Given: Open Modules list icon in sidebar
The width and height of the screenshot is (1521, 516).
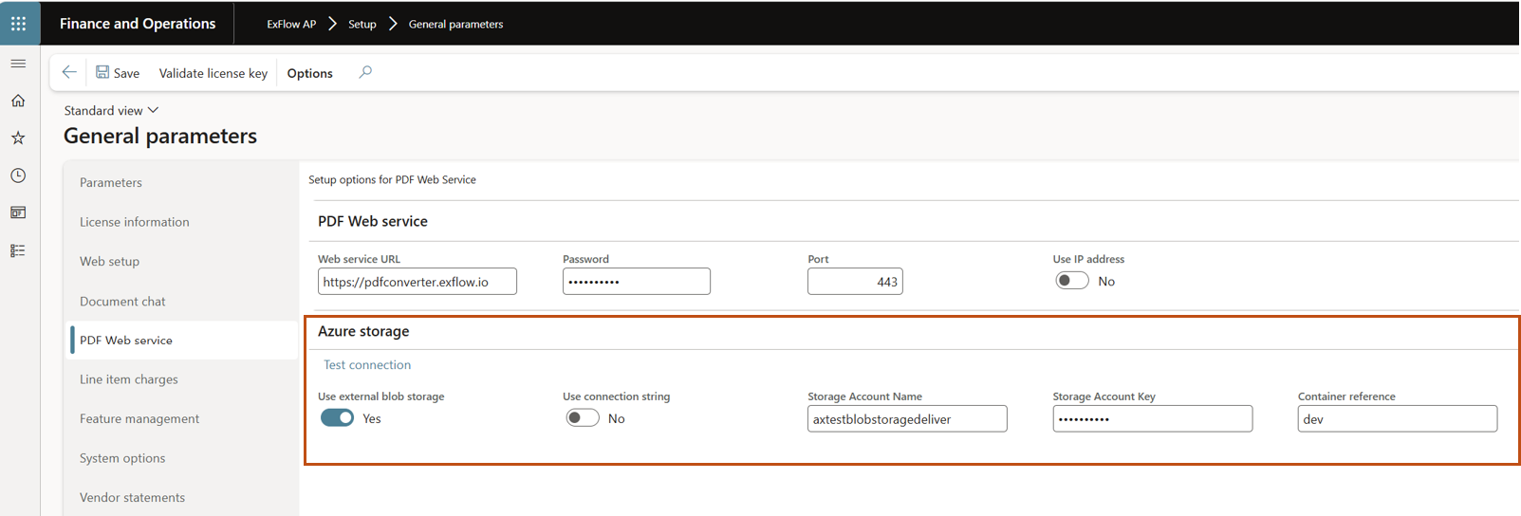Looking at the screenshot, I should [18, 250].
